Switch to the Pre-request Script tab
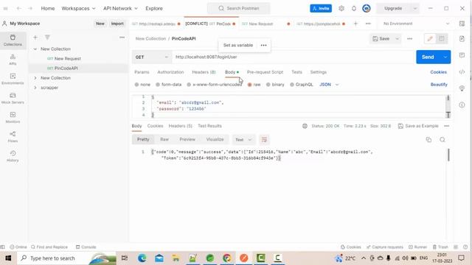The image size is (472, 265). point(265,72)
